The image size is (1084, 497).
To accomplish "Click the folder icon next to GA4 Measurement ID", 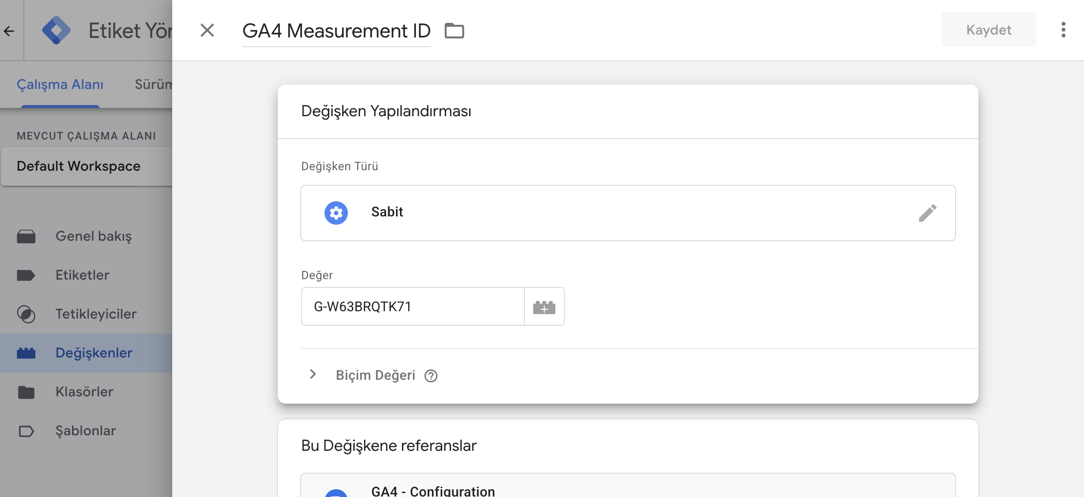I will pos(455,30).
